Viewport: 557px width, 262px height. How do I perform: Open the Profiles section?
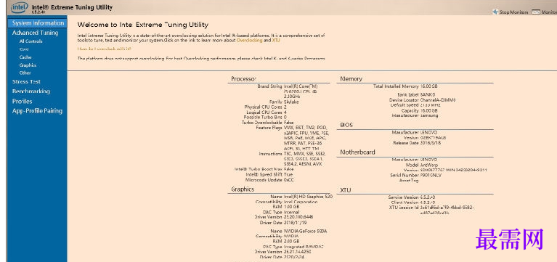(x=22, y=101)
